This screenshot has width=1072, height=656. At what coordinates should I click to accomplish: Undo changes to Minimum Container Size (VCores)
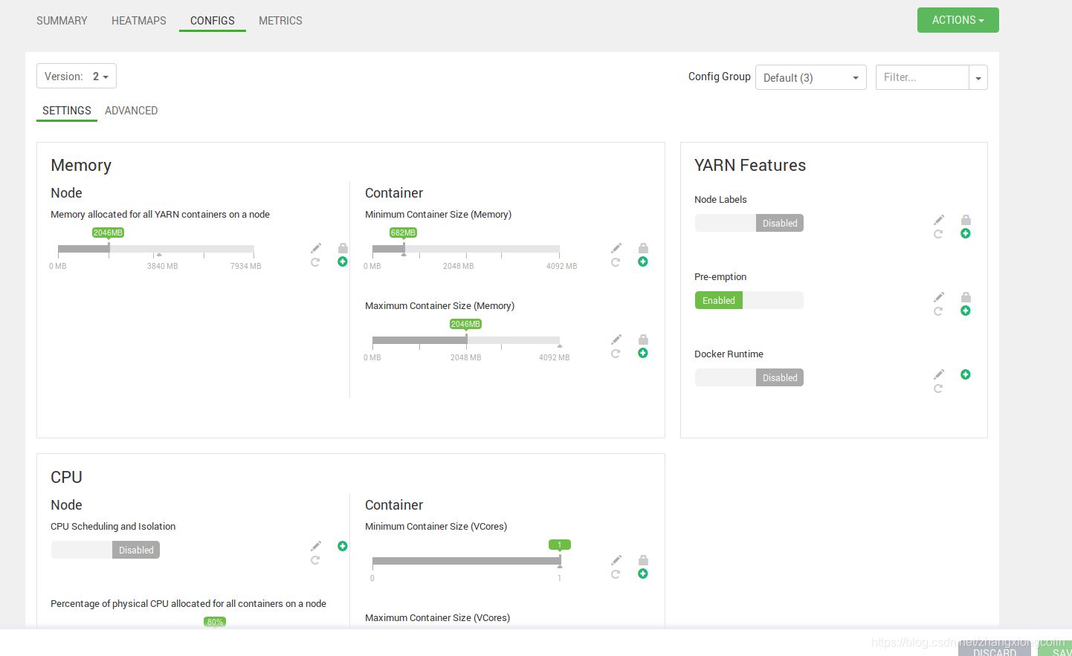(x=616, y=574)
